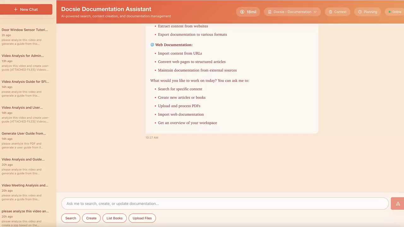Viewport: 404px width, 227px height.
Task: Click the book icon next to Docsie – Documentation
Action: [x=270, y=12]
